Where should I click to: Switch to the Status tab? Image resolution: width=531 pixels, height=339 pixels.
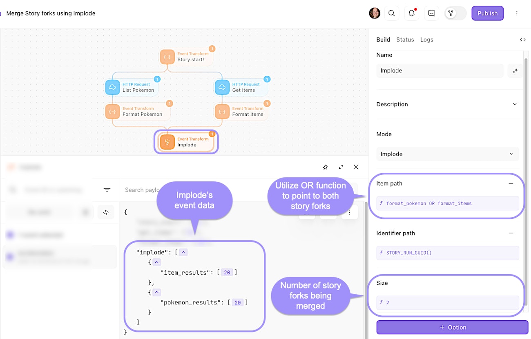coord(405,40)
